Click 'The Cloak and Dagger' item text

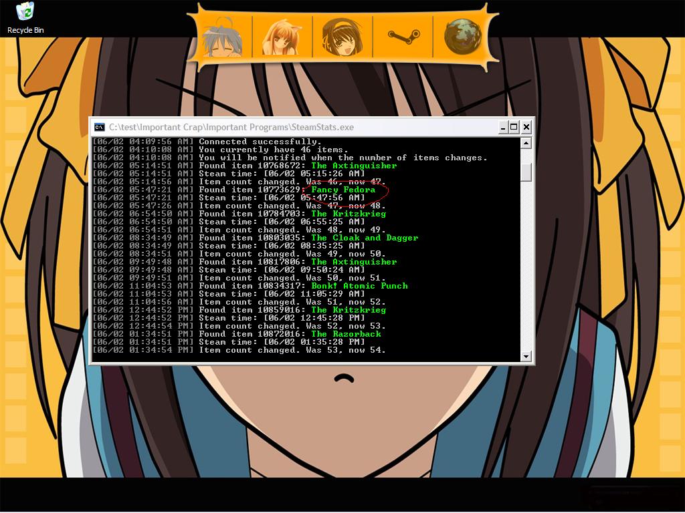365,238
